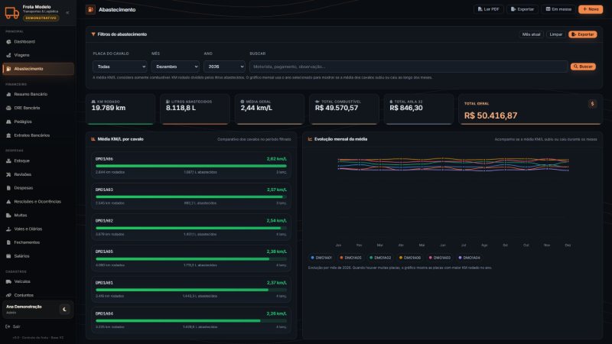Image resolution: width=612 pixels, height=344 pixels.
Task: Click the Sair logout icon
Action: (x=8, y=326)
